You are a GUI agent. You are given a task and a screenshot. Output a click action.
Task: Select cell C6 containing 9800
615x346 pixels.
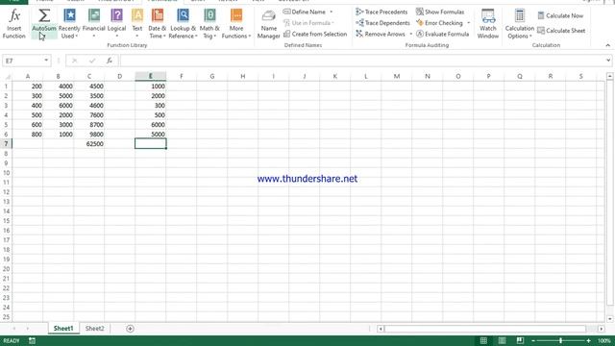click(x=89, y=135)
